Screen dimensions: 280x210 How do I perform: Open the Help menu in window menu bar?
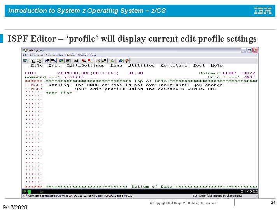pyautogui.click(x=93, y=55)
